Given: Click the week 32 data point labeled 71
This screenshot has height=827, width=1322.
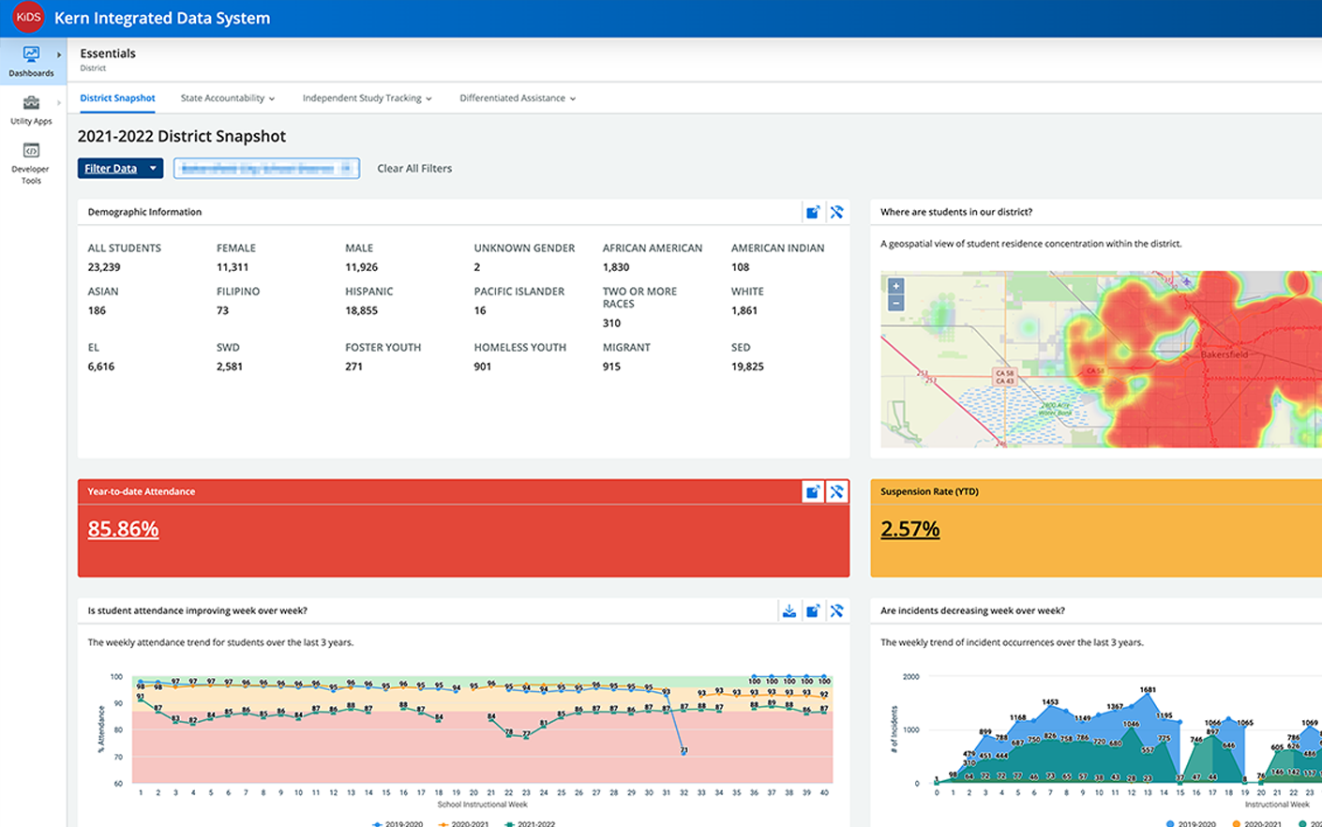Looking at the screenshot, I should pyautogui.click(x=684, y=750).
